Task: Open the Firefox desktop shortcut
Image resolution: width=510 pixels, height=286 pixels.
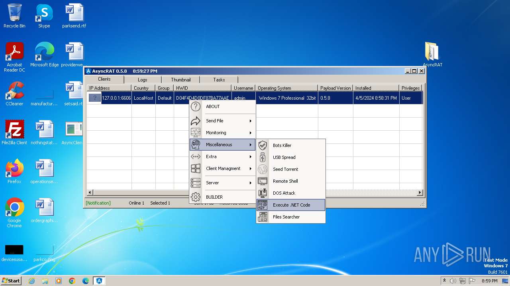Action: click(x=14, y=172)
